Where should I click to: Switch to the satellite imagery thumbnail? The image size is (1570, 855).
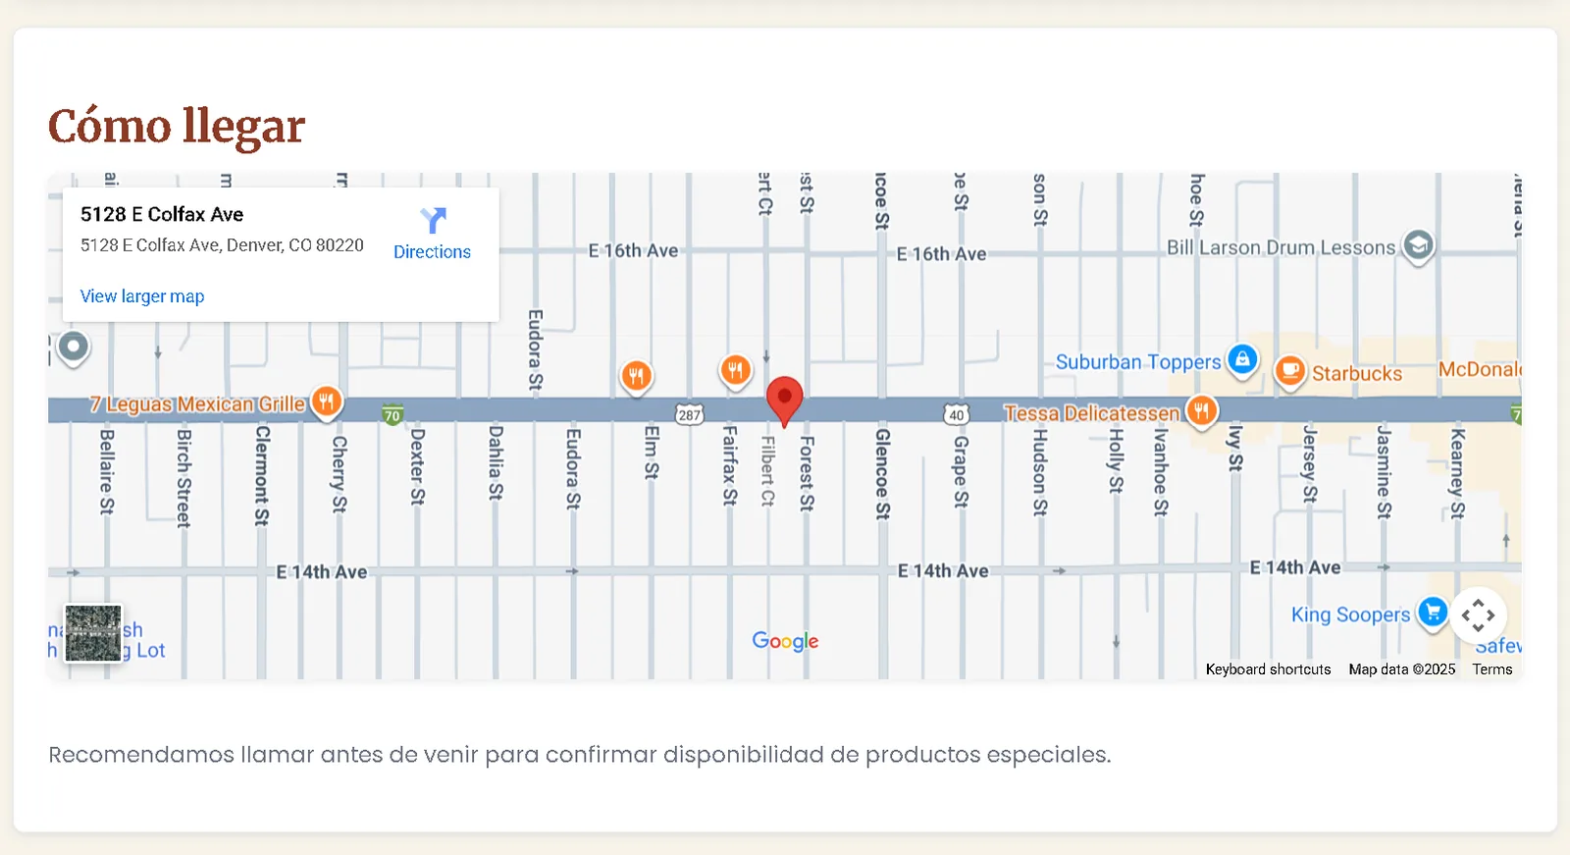[93, 633]
